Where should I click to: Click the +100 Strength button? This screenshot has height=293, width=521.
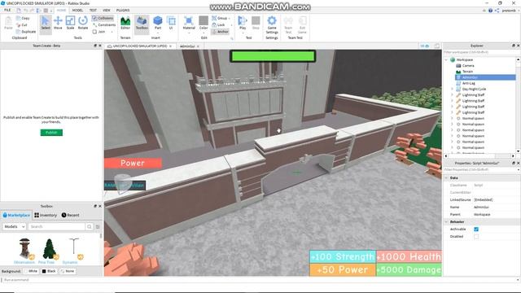[x=343, y=256]
